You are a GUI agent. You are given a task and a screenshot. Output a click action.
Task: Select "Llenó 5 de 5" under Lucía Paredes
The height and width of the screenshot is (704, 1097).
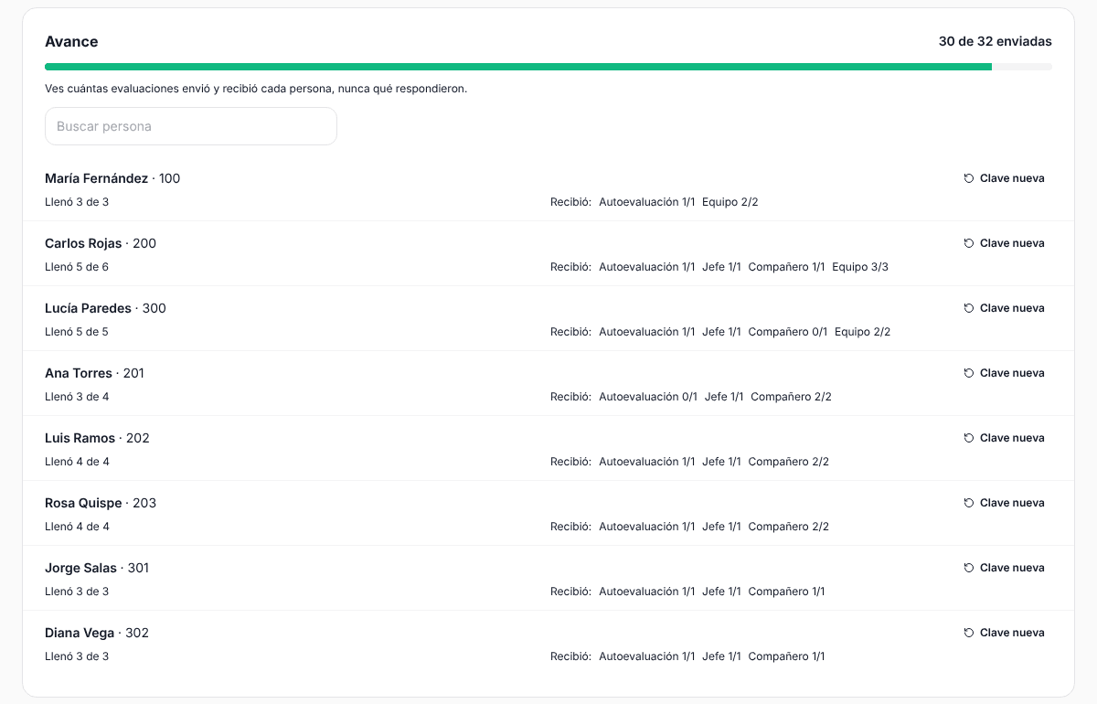coord(77,332)
